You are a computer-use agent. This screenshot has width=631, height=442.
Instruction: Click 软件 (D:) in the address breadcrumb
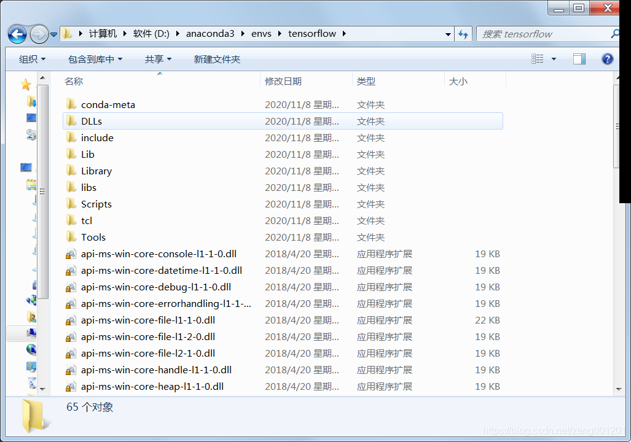coord(151,34)
